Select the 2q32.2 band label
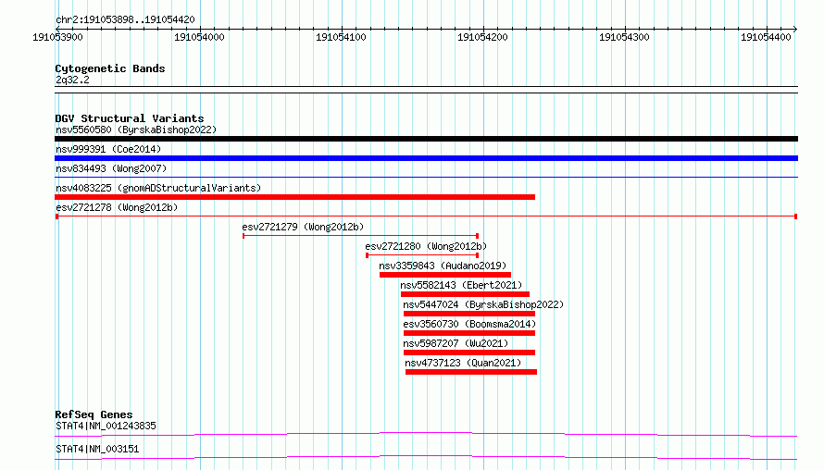 click(x=72, y=80)
